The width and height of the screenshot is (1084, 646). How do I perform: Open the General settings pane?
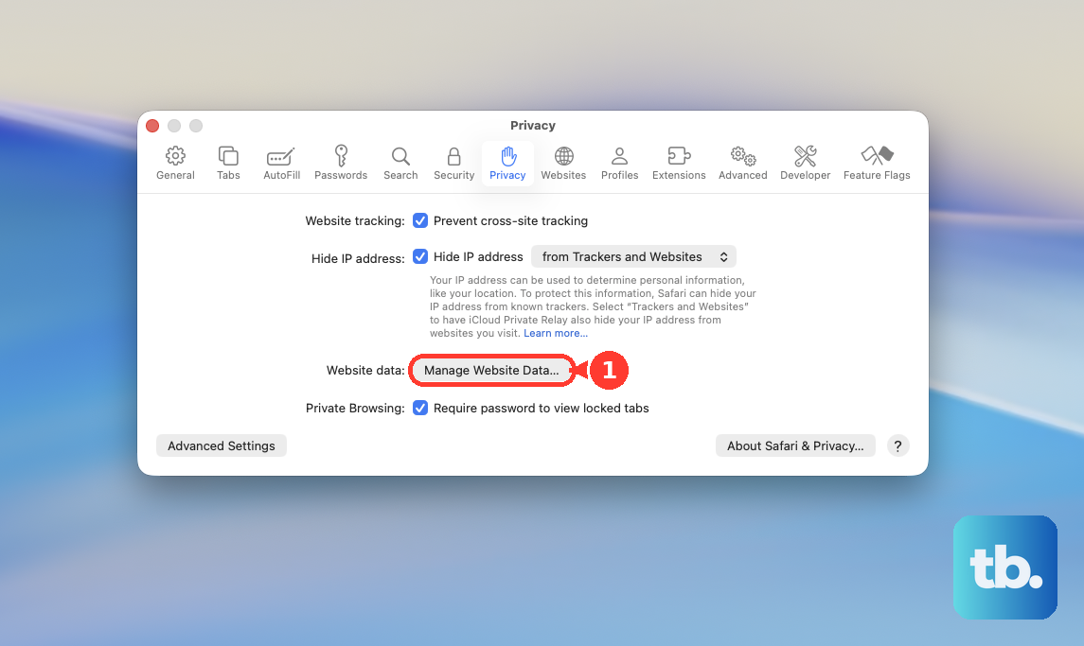click(x=175, y=163)
